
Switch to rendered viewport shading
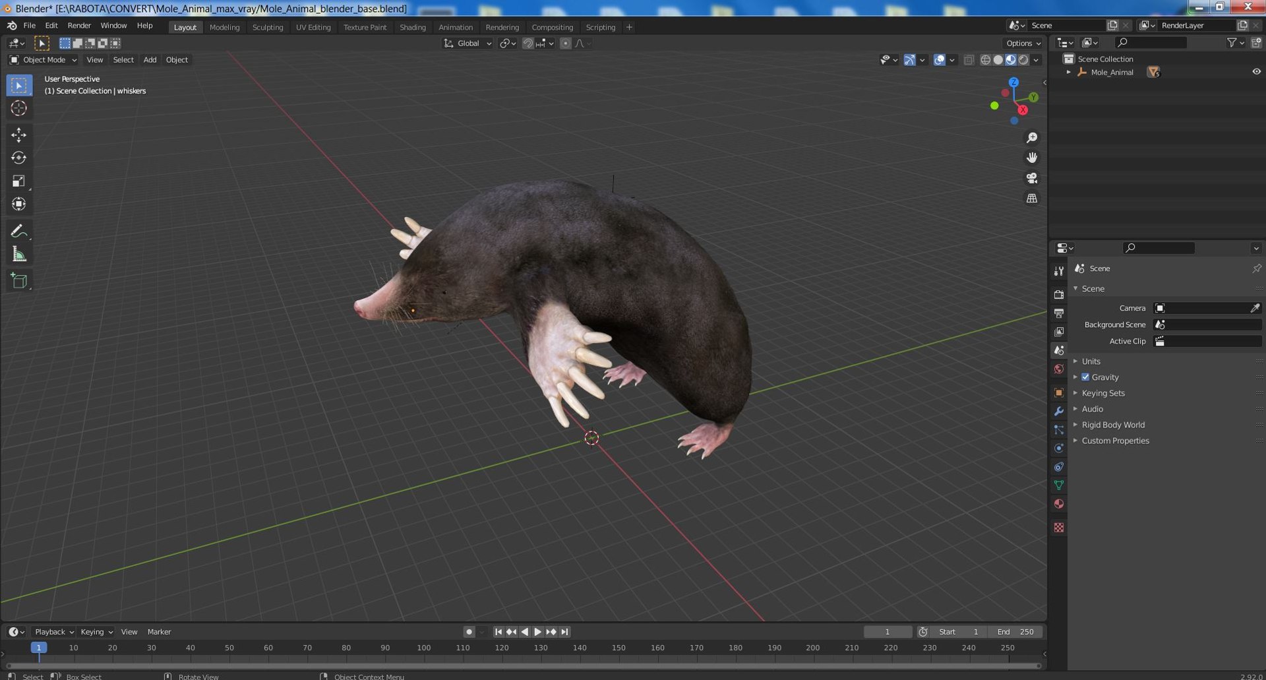(x=1023, y=60)
